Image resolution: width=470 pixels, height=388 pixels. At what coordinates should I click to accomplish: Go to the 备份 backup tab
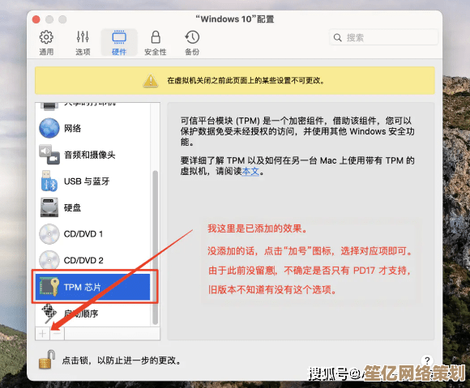pyautogui.click(x=192, y=43)
